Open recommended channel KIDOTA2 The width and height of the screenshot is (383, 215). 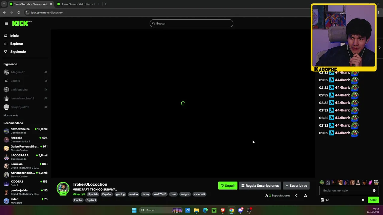25,183
